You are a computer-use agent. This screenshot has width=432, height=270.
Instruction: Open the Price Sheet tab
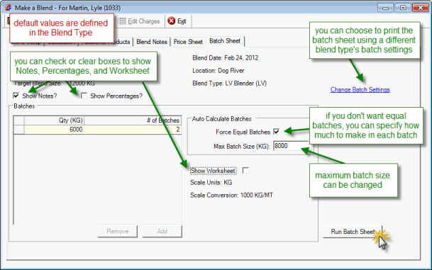pos(188,42)
